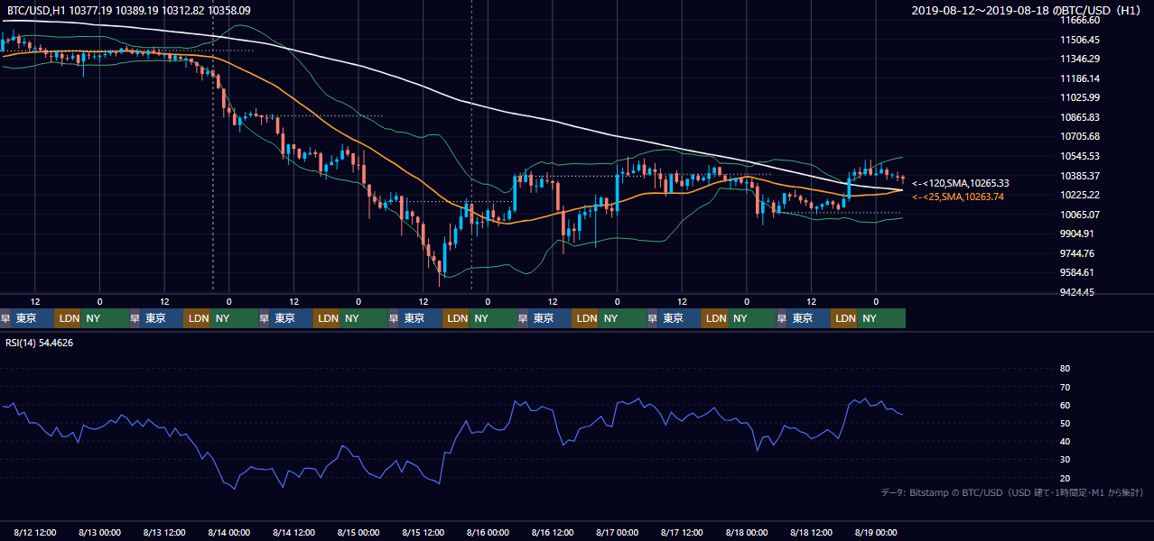Click price axis label 10225.22
This screenshot has height=541, width=1154.
pyautogui.click(x=1080, y=195)
